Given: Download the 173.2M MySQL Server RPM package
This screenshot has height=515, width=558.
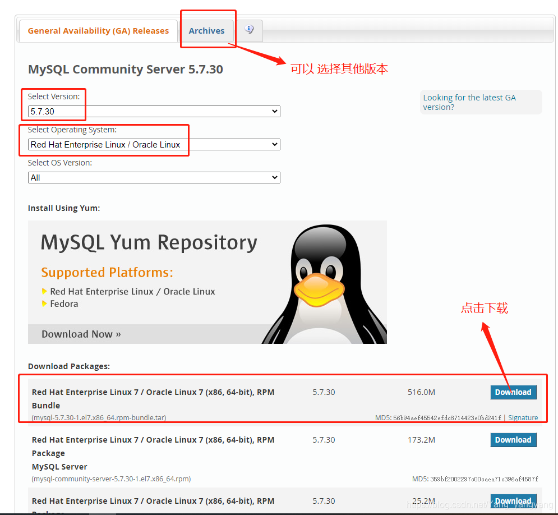Looking at the screenshot, I should pyautogui.click(x=513, y=440).
